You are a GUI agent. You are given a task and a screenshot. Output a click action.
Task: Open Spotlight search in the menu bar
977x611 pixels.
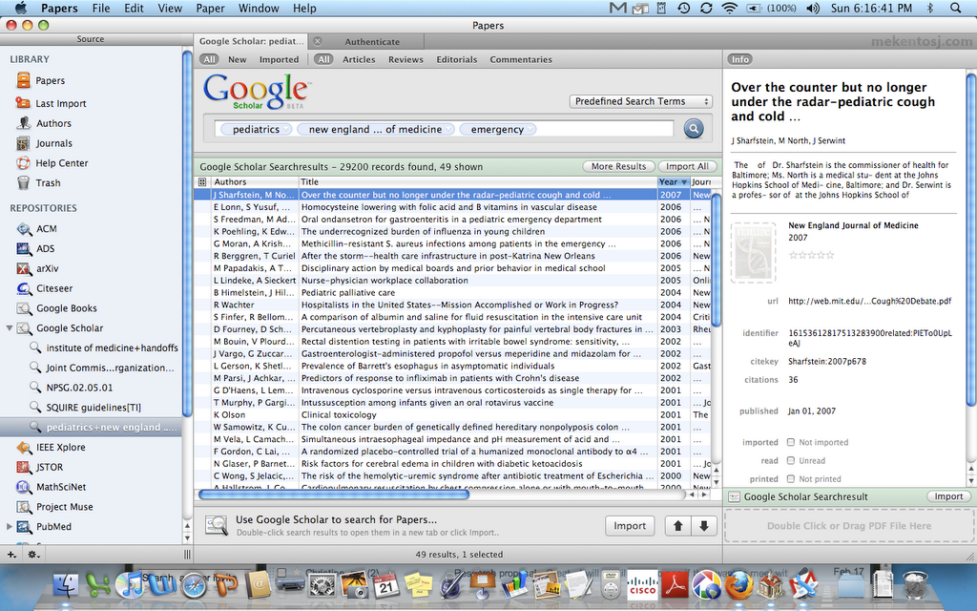click(956, 8)
